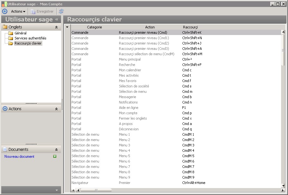Select the Déconnexion row shortcut Cmd q

[x=187, y=129]
